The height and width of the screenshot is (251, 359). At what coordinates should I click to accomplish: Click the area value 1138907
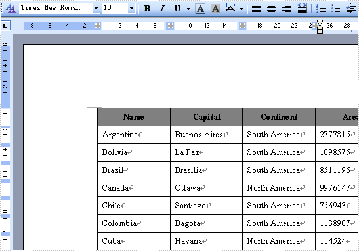[x=335, y=223]
